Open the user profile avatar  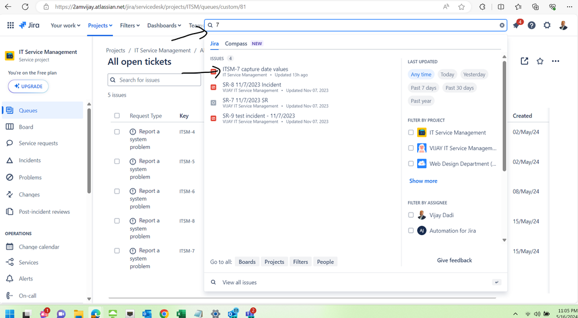[563, 25]
